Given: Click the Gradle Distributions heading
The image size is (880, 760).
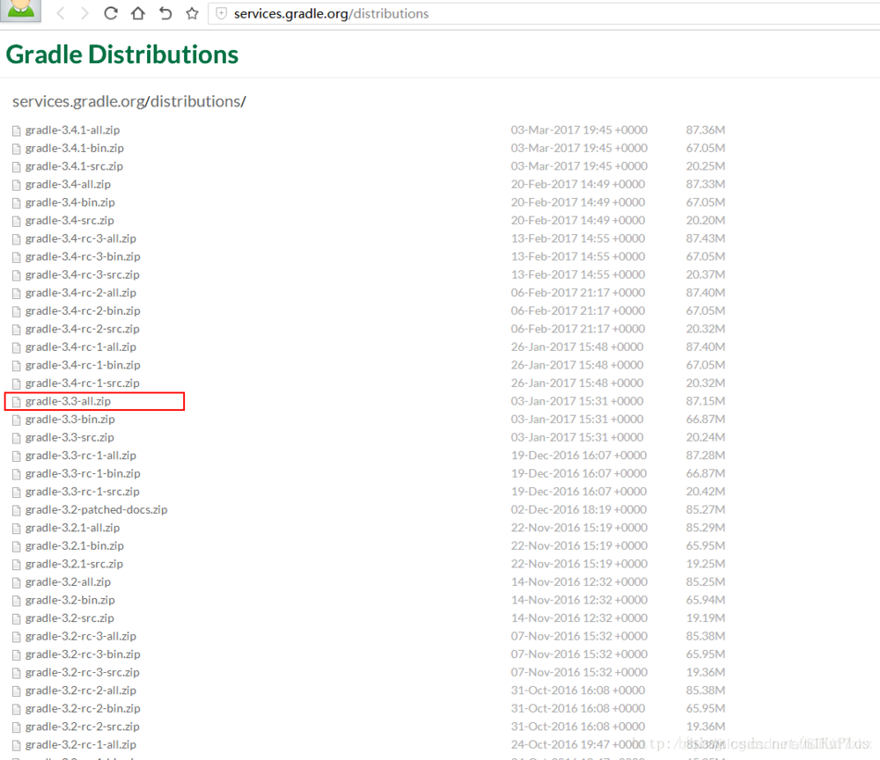Looking at the screenshot, I should [121, 55].
